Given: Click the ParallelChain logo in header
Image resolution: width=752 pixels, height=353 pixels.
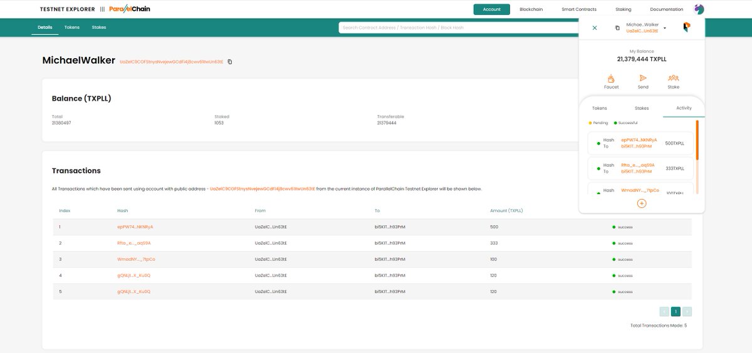Looking at the screenshot, I should (129, 9).
